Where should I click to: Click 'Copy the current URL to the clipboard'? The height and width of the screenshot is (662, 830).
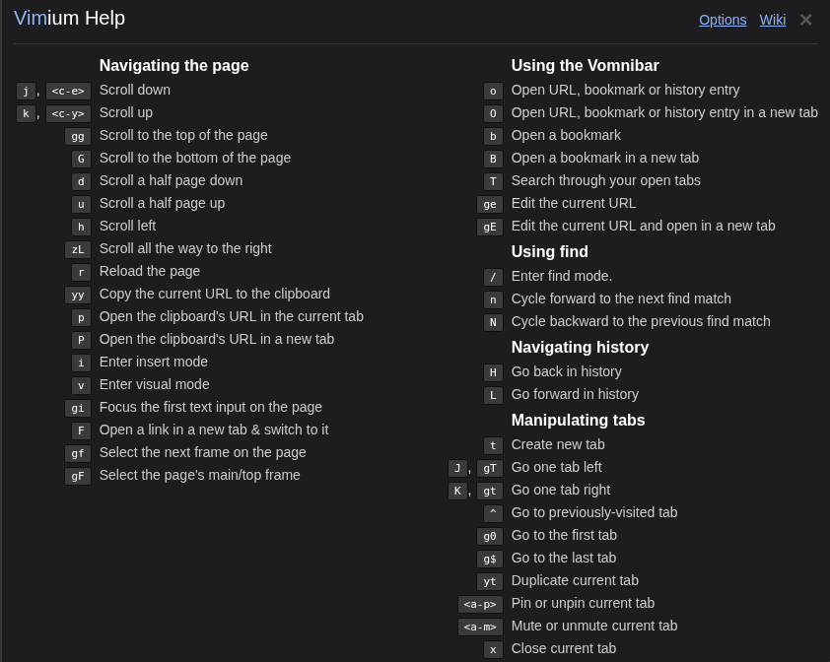[215, 294]
